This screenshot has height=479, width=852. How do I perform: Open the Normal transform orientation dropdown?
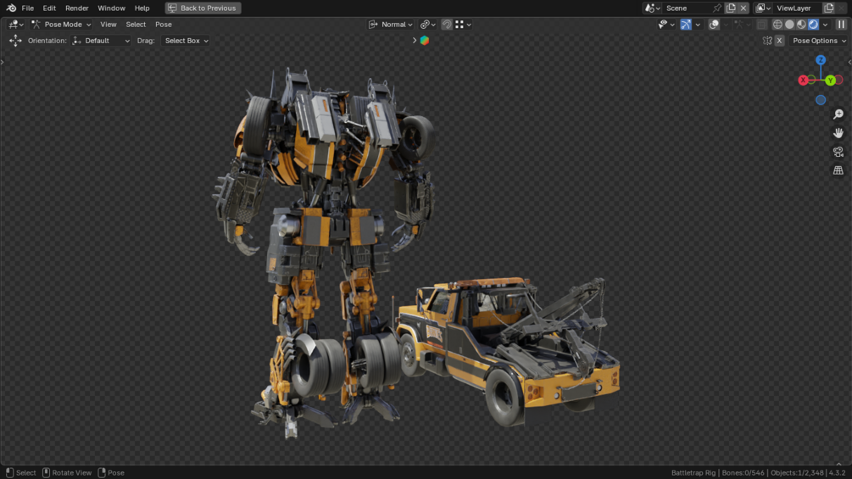[x=391, y=25]
